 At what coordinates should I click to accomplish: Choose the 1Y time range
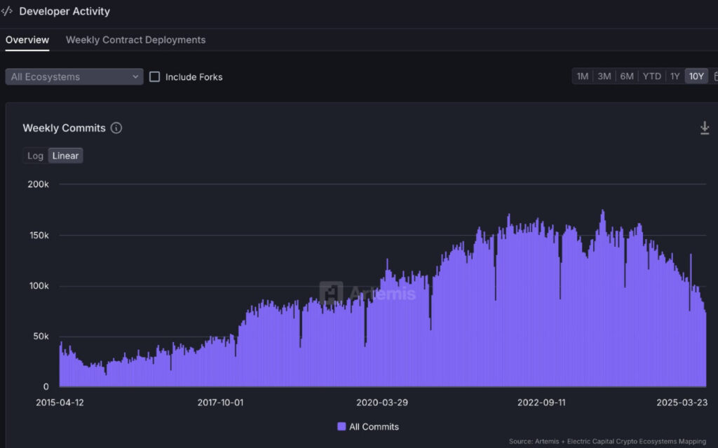(x=675, y=76)
